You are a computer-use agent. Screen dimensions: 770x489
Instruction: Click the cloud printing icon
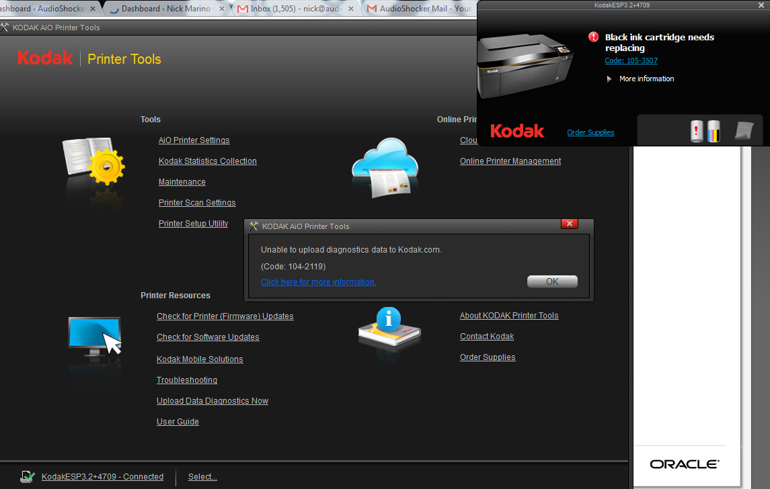pos(385,167)
